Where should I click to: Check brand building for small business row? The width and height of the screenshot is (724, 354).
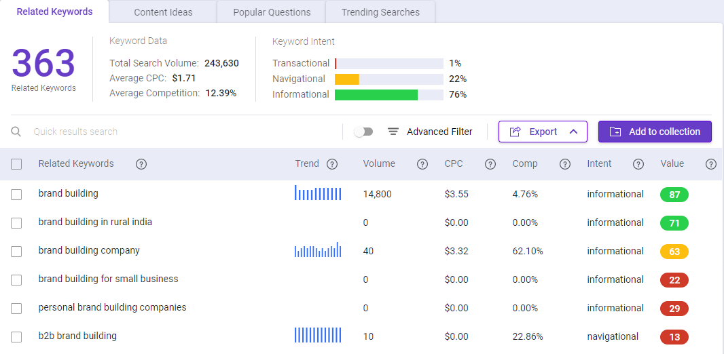16,280
